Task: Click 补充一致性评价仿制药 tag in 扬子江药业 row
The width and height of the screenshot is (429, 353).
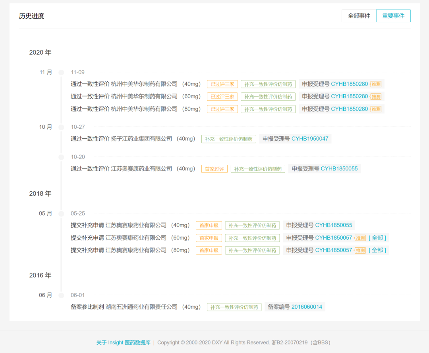Action: [229, 139]
